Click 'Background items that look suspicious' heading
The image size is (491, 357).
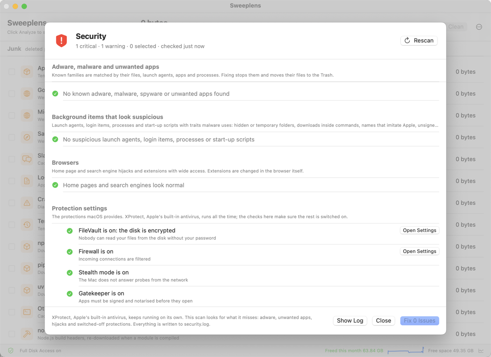108,117
